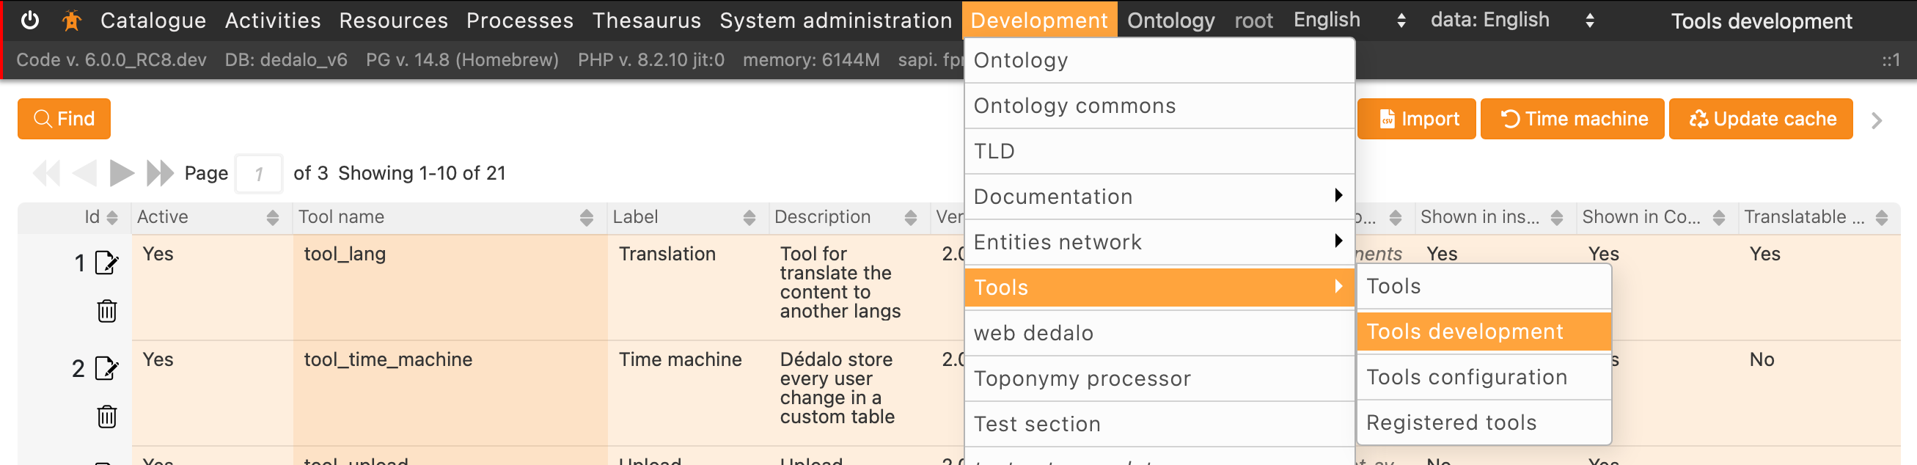
Task: Delete record 2 with trash icon
Action: point(107,416)
